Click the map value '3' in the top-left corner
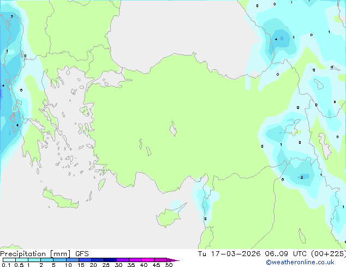This screenshot has width=346, height=267. (11, 16)
